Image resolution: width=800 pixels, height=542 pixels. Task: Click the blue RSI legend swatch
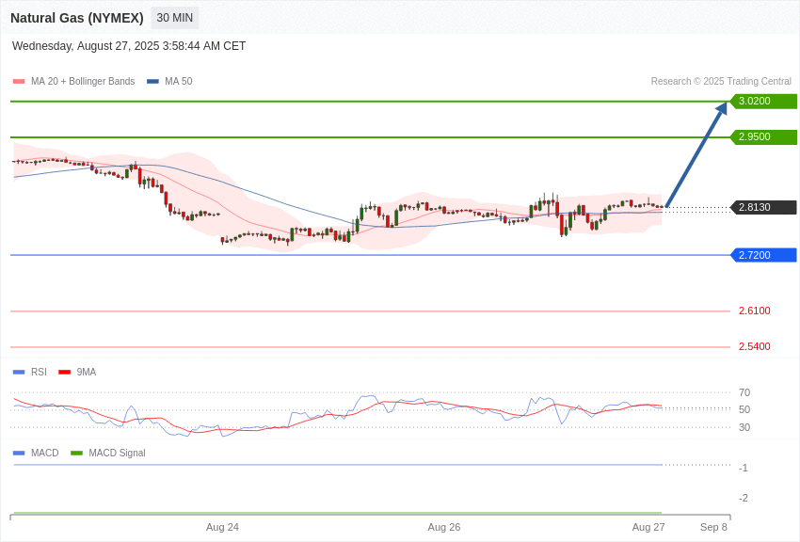pyautogui.click(x=19, y=373)
